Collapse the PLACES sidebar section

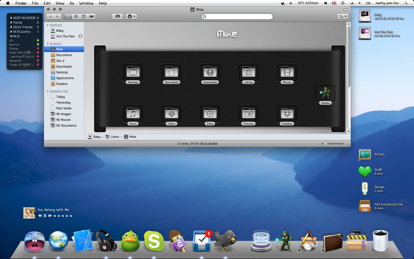coord(48,44)
